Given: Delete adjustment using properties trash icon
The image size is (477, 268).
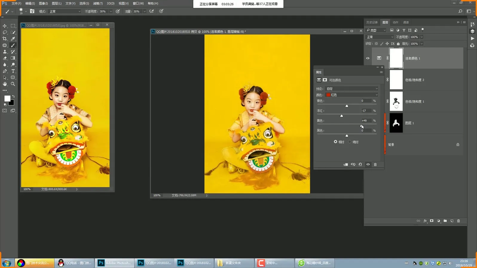Looking at the screenshot, I should click(x=375, y=164).
